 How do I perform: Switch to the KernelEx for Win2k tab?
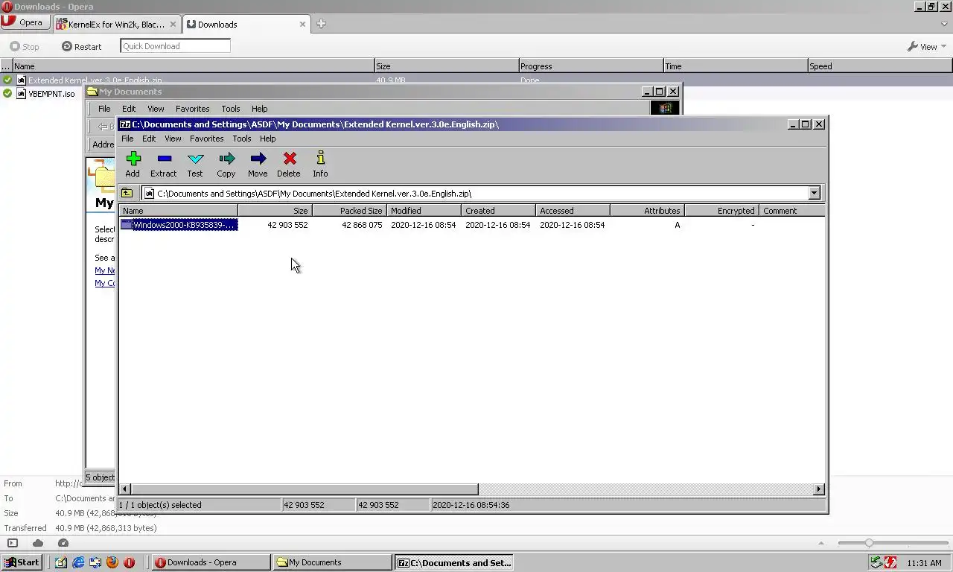coord(116,24)
